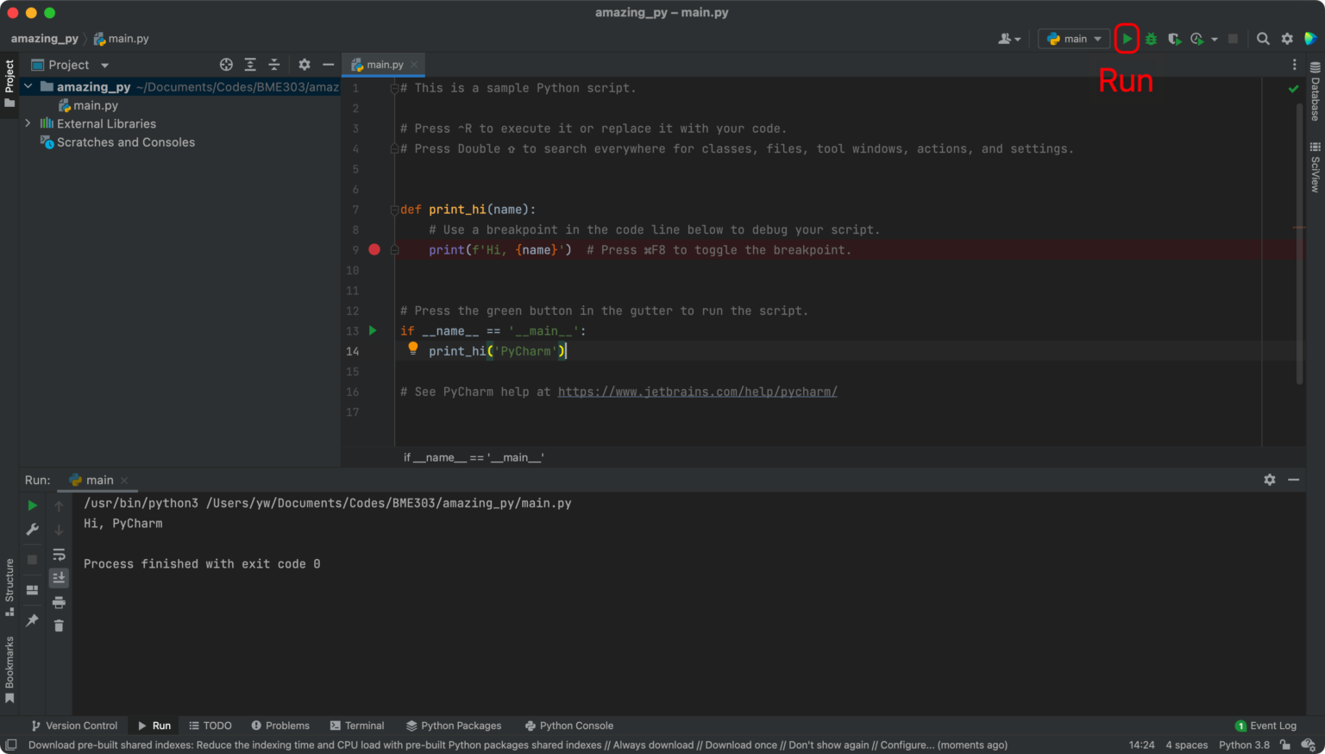Collapse all in Project panel toolbar
Viewport: 1325px width, 754px height.
[x=273, y=65]
